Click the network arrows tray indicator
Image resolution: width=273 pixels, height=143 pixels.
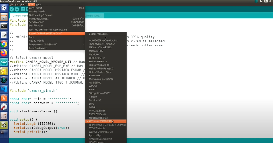(x=261, y=1)
